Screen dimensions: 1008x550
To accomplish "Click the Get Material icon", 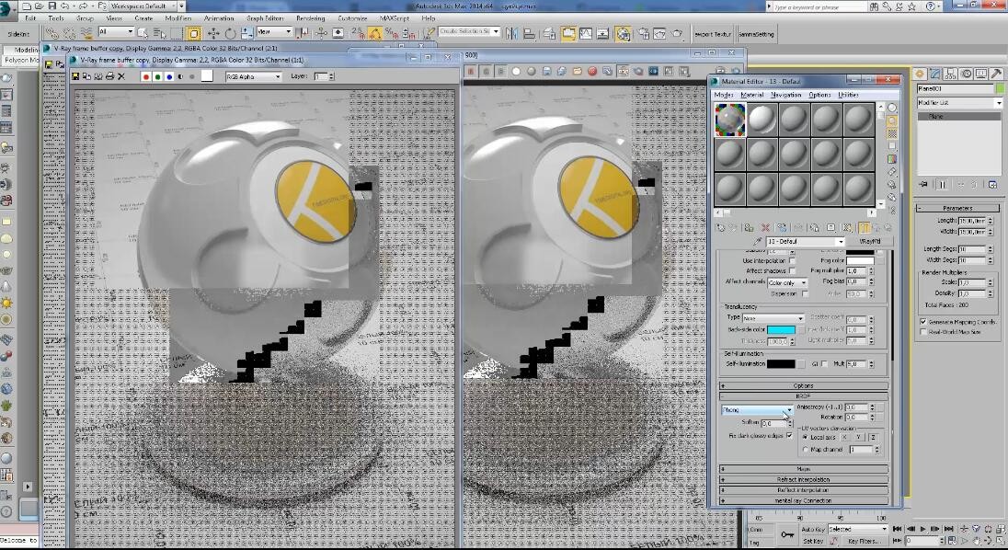I will [x=720, y=227].
